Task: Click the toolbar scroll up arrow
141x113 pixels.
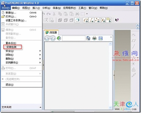Action: [138, 25]
